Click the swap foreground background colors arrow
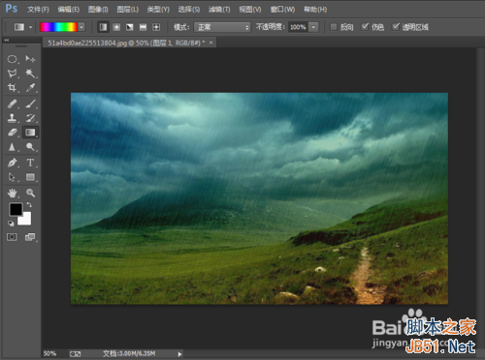 (29, 204)
